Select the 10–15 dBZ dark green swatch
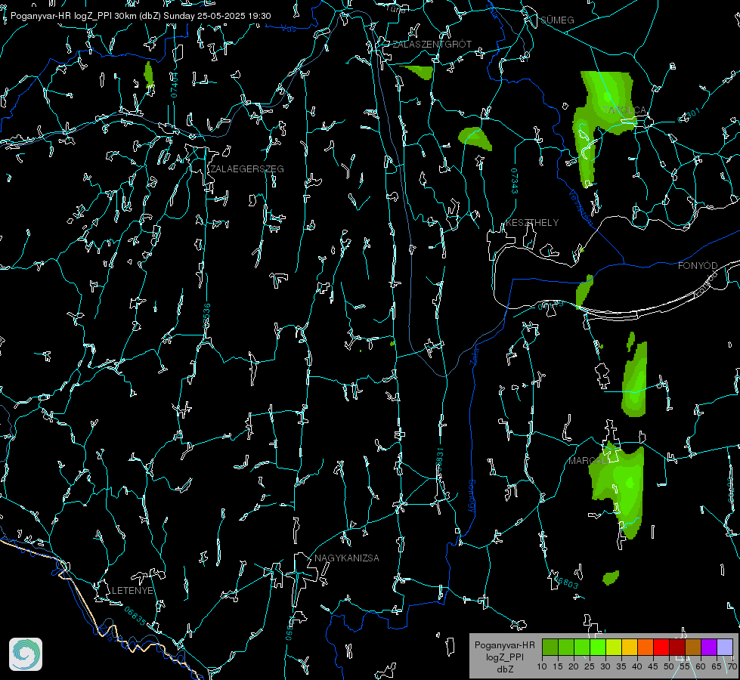 550,647
